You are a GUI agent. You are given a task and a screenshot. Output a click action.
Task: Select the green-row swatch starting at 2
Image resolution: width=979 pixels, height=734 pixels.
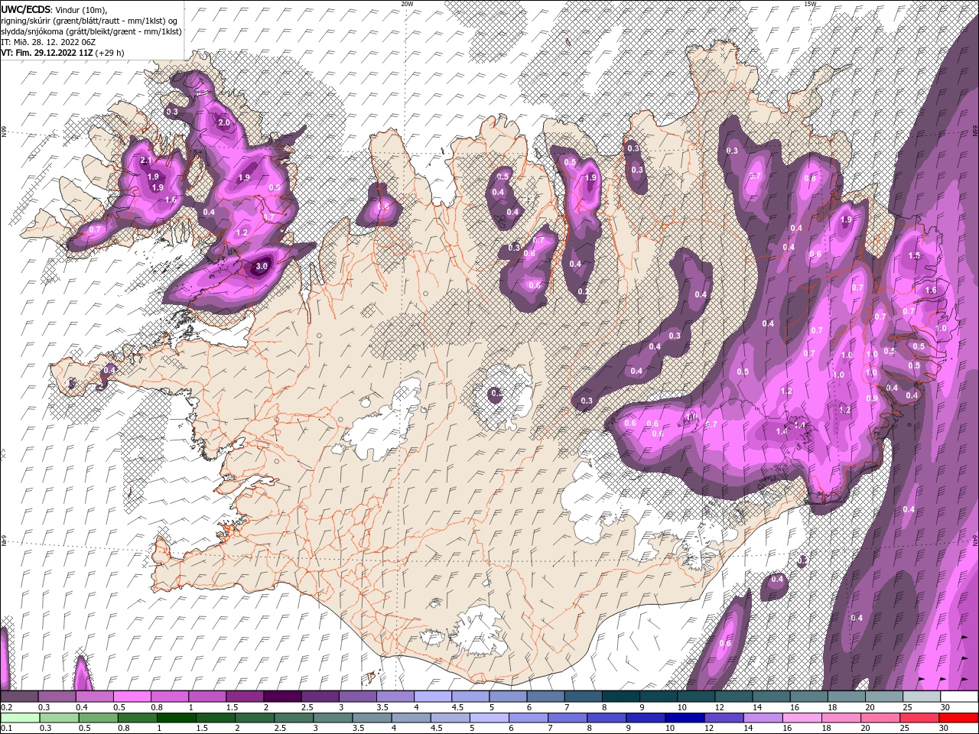[255, 718]
